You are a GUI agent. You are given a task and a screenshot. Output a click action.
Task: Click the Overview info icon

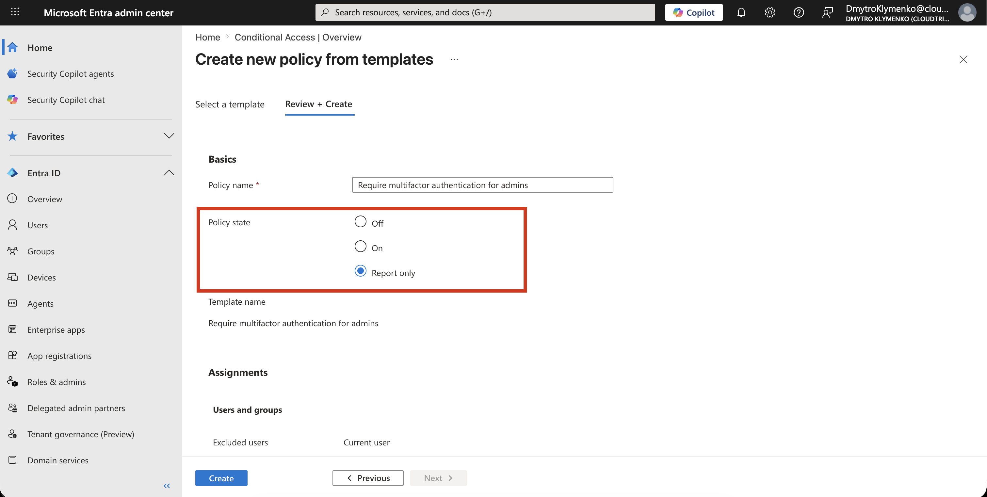tap(13, 199)
